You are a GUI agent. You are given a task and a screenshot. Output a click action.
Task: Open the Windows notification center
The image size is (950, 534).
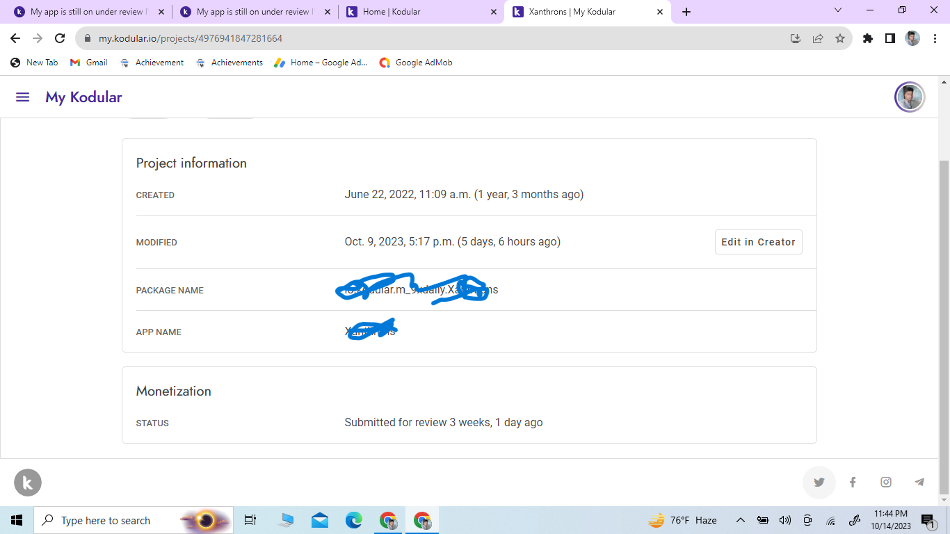point(928,520)
